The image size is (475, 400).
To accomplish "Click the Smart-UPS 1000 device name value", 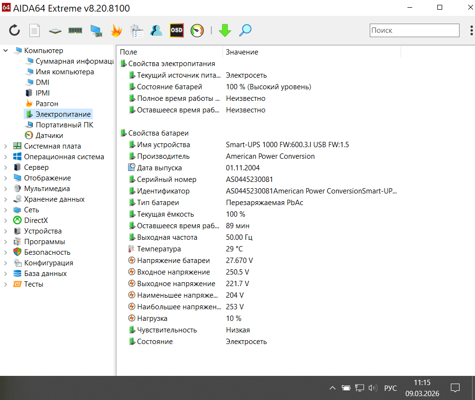I will [288, 145].
